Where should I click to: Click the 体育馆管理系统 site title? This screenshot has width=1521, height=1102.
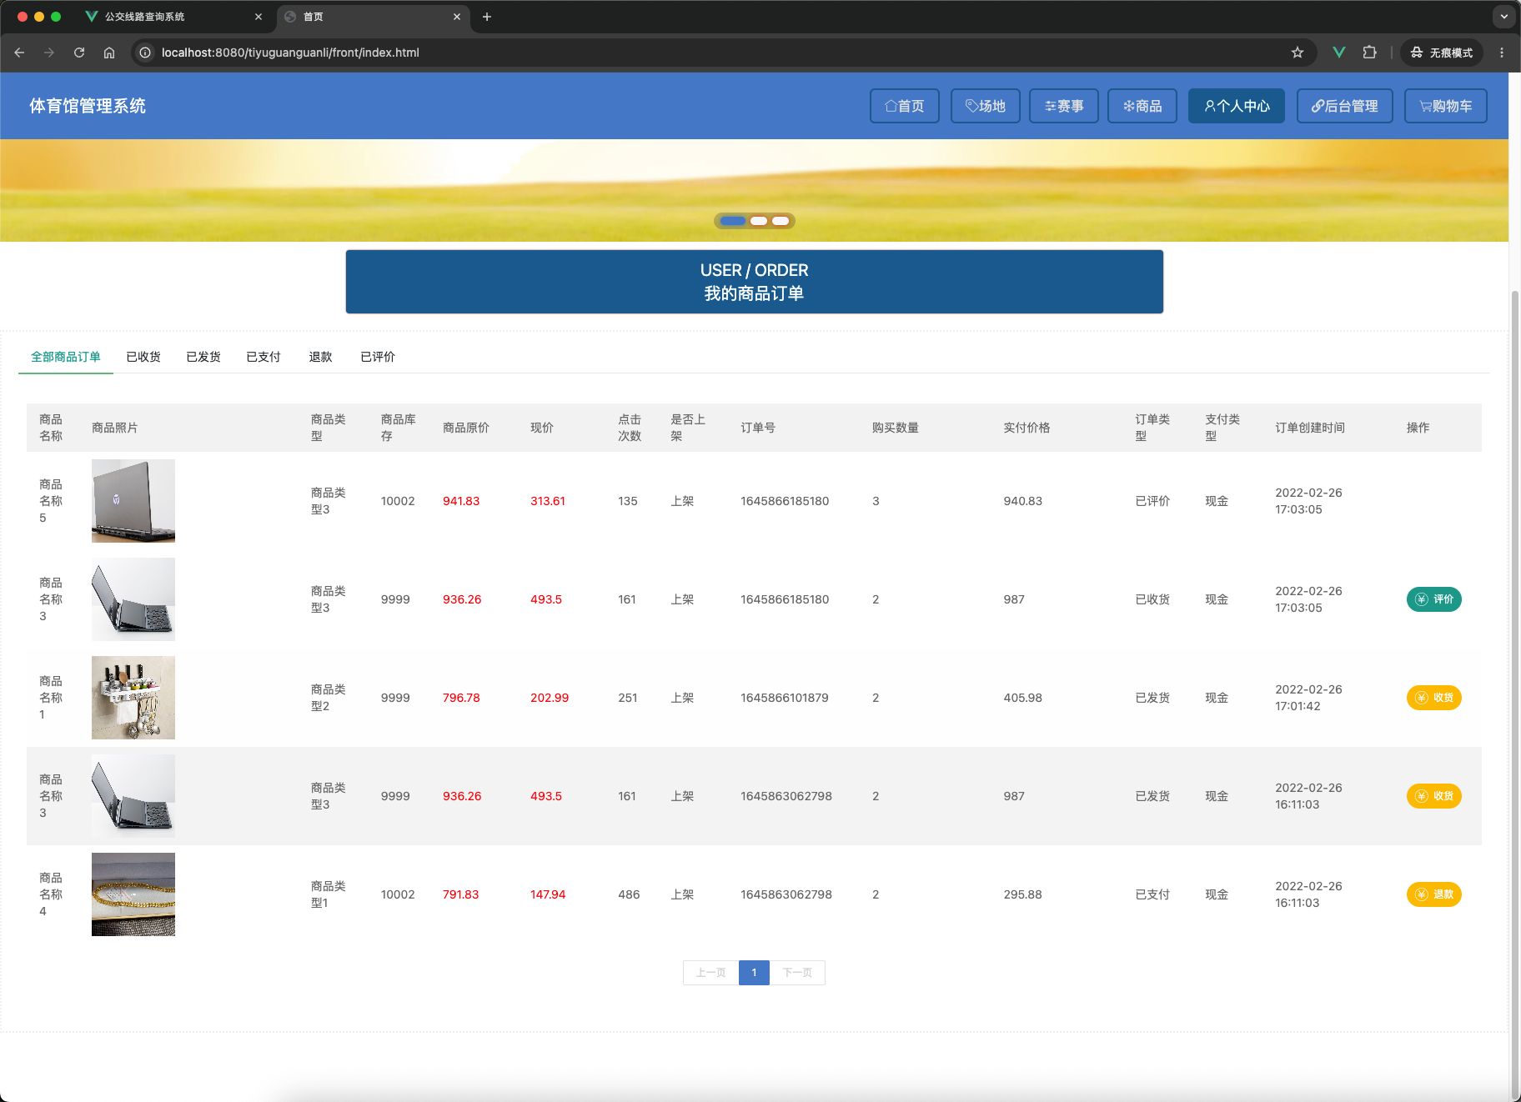point(88,106)
